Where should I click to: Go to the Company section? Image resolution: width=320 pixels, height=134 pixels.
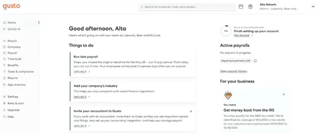14,47
